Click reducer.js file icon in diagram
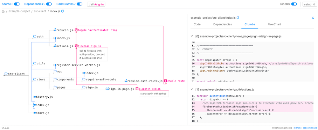The image size is (318, 130). pyautogui.click(x=55, y=30)
